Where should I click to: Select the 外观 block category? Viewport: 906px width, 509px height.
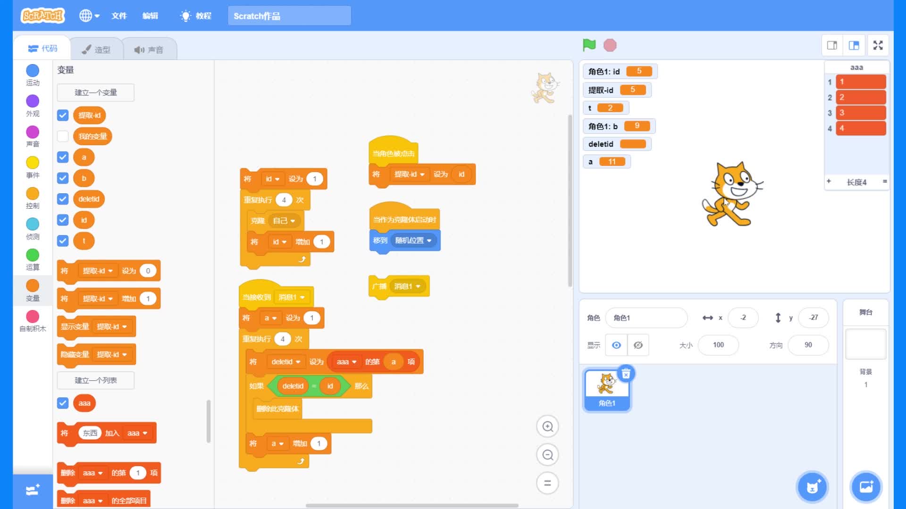click(33, 106)
